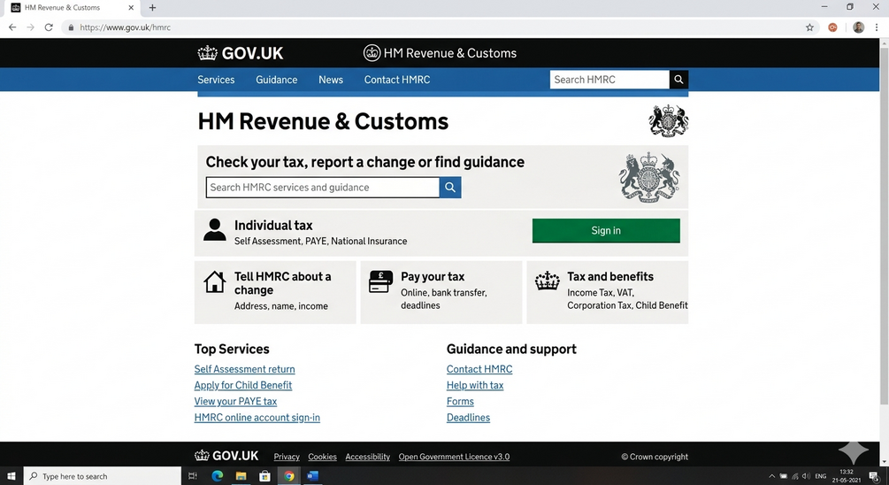889x485 pixels.
Task: Click the payment card icon on Pay your tax
Action: click(x=380, y=282)
